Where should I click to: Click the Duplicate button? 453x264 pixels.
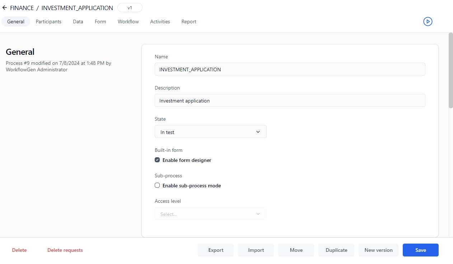(336, 250)
